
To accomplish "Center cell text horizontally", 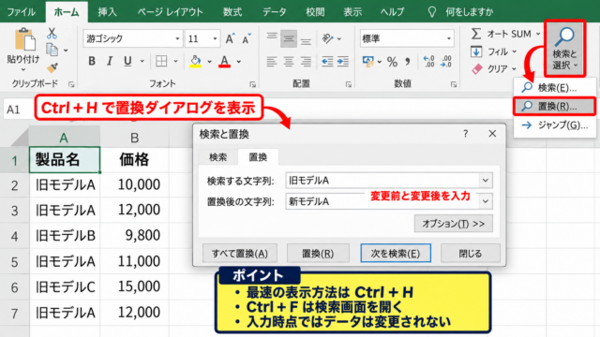I will tap(289, 61).
